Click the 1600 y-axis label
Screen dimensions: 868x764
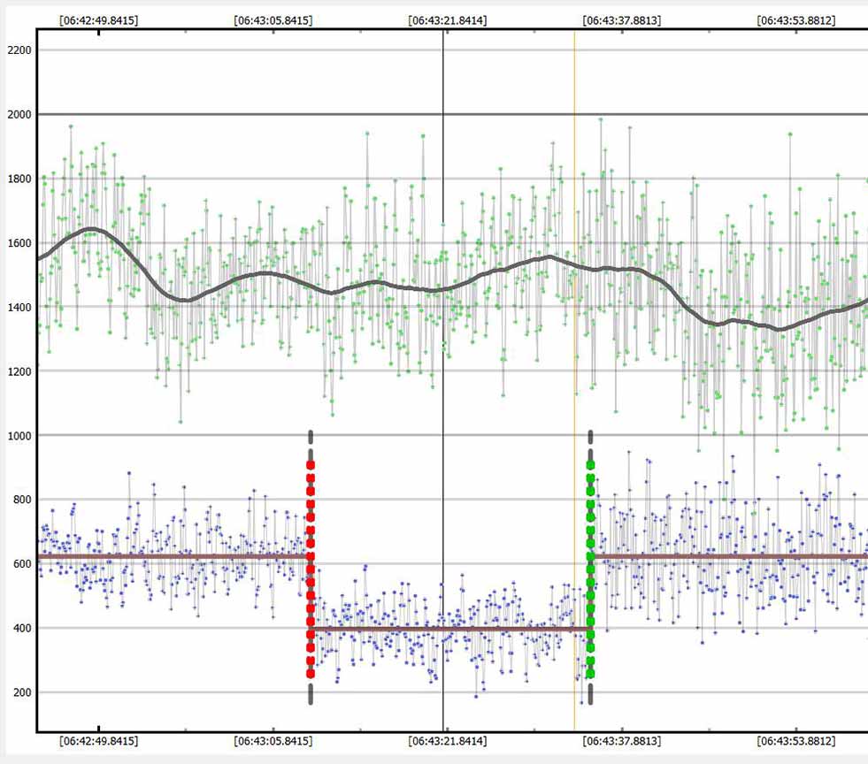(18, 243)
